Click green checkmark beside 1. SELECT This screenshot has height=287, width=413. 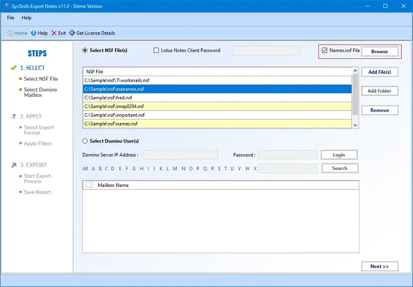coord(14,68)
